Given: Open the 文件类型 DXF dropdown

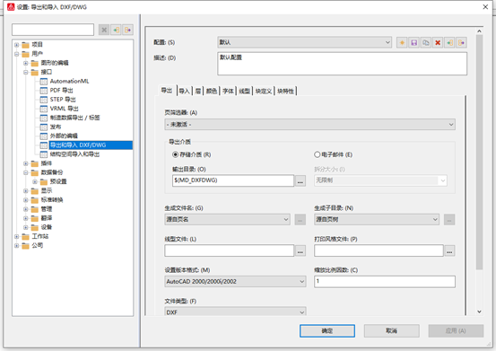Looking at the screenshot, I should pos(235,312).
